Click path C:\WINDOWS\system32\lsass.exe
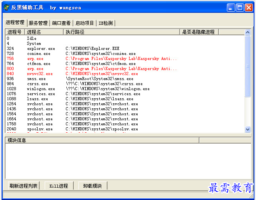 click(99, 99)
